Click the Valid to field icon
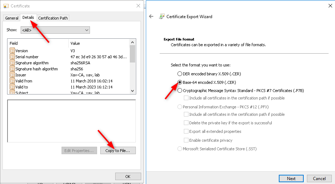 click(x=12, y=87)
